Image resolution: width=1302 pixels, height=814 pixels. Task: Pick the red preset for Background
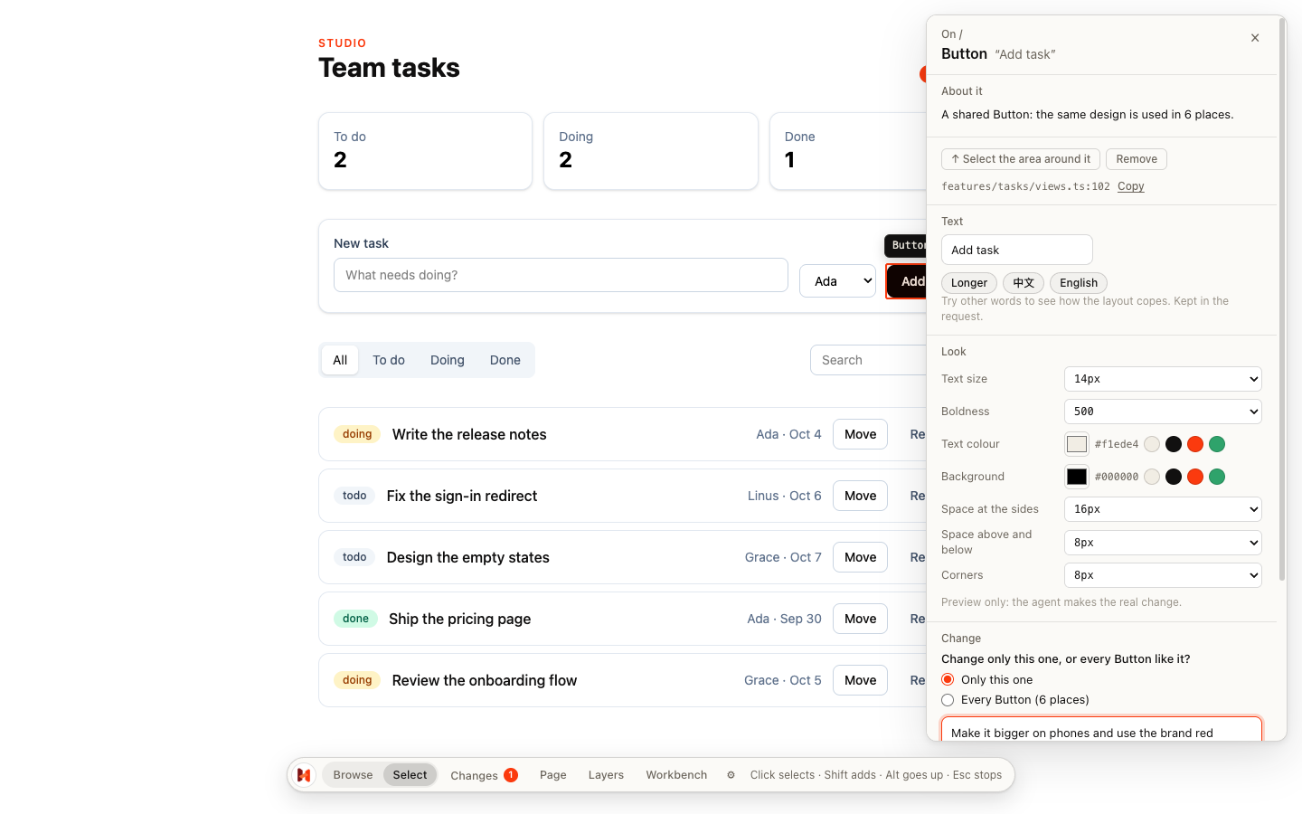1195,477
